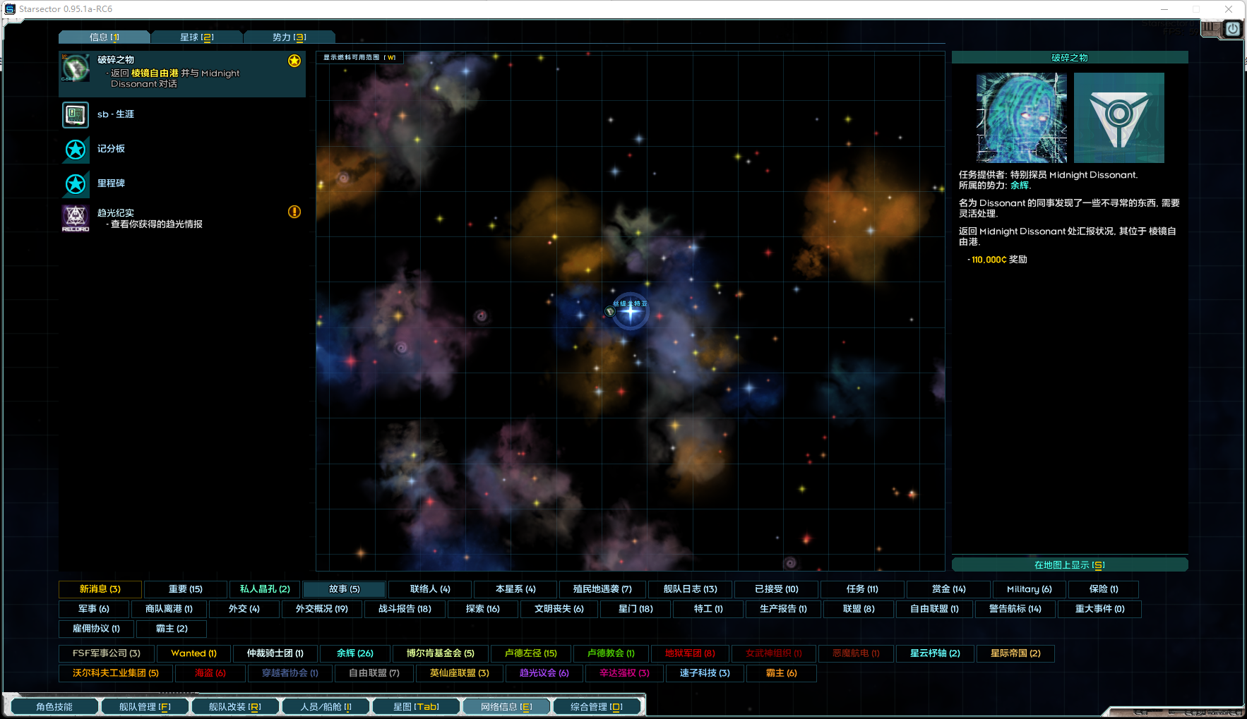Open the 趋光纪实 RECORD icon
The width and height of the screenshot is (1247, 719).
coord(76,218)
